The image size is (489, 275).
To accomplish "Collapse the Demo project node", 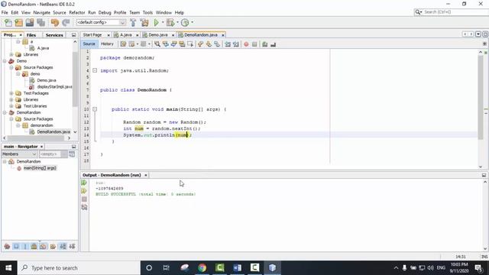I will [5, 61].
